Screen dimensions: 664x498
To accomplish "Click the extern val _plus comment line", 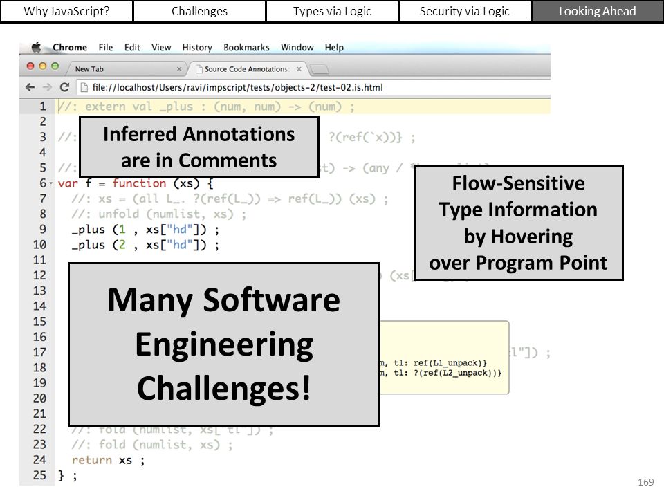I will coord(206,107).
